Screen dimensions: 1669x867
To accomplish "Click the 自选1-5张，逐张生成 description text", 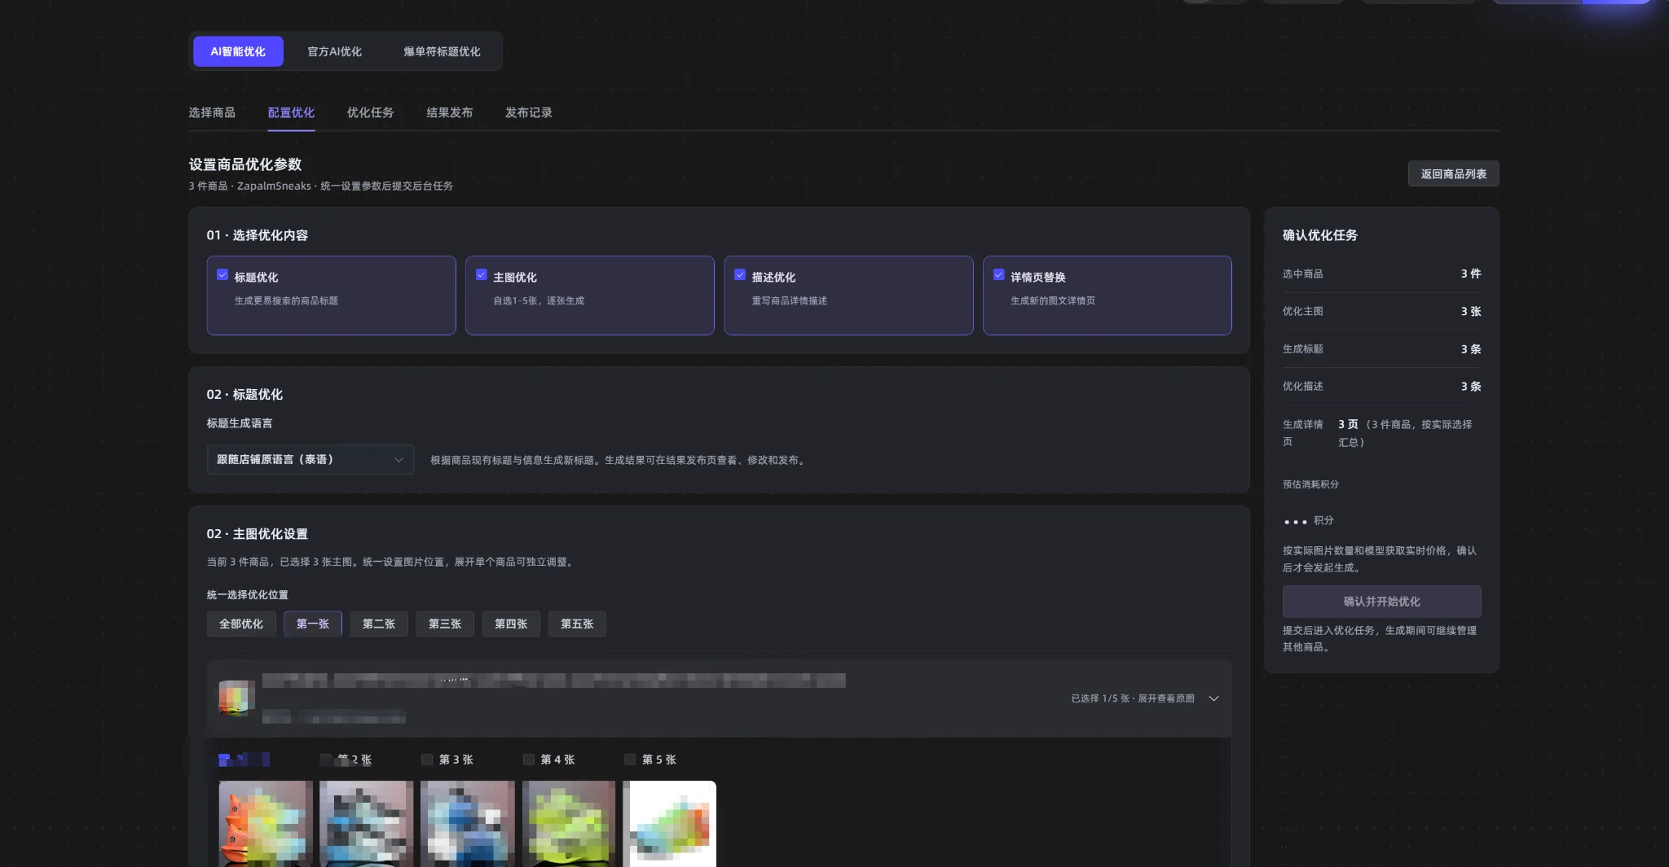I will (539, 301).
